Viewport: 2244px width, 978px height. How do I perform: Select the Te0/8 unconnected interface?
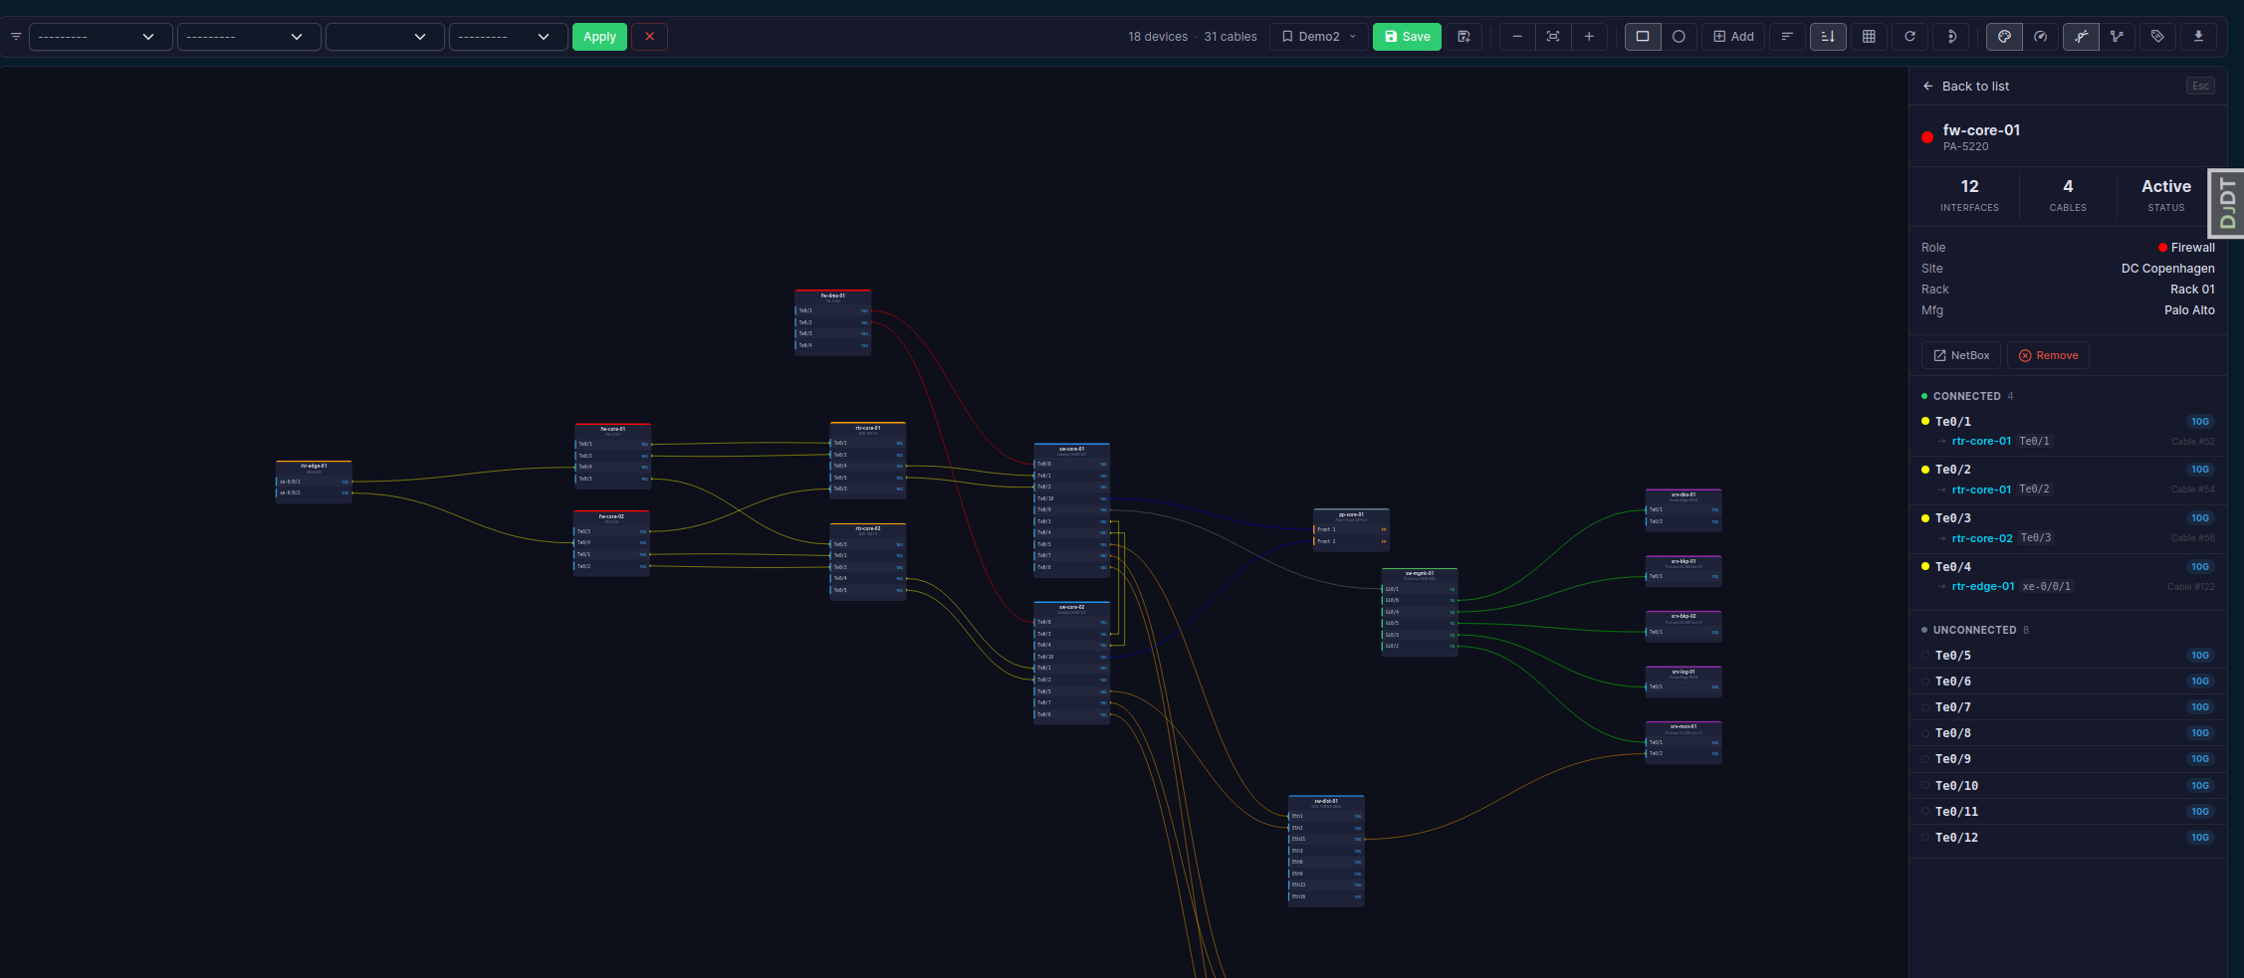point(2068,733)
